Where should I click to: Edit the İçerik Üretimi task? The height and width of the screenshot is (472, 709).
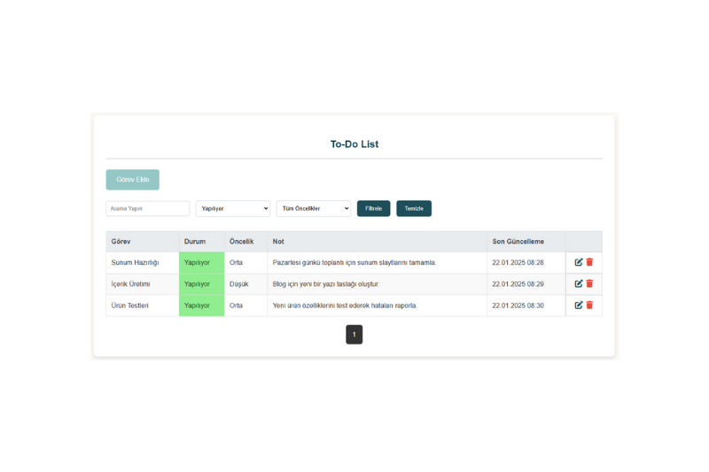[579, 283]
